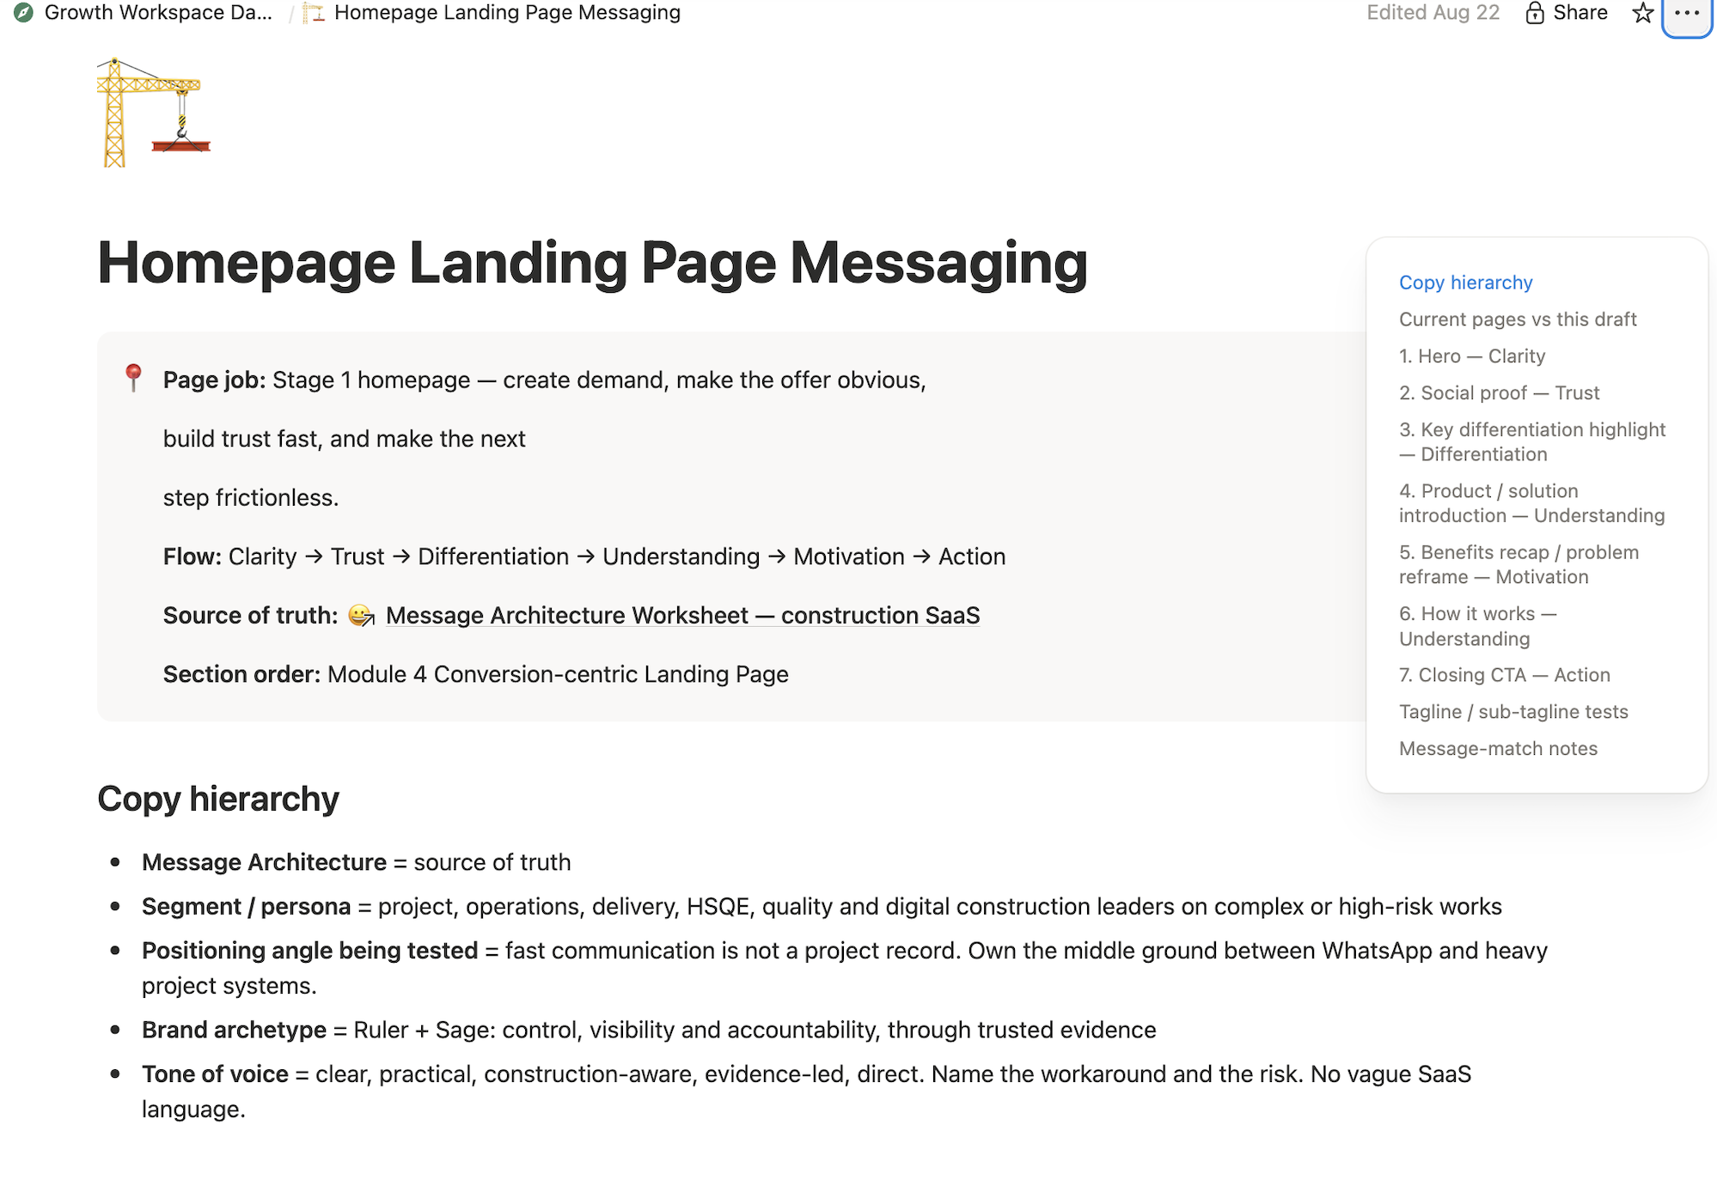Go to 2. Social proof — Trust
This screenshot has width=1717, height=1180.
pyautogui.click(x=1499, y=393)
